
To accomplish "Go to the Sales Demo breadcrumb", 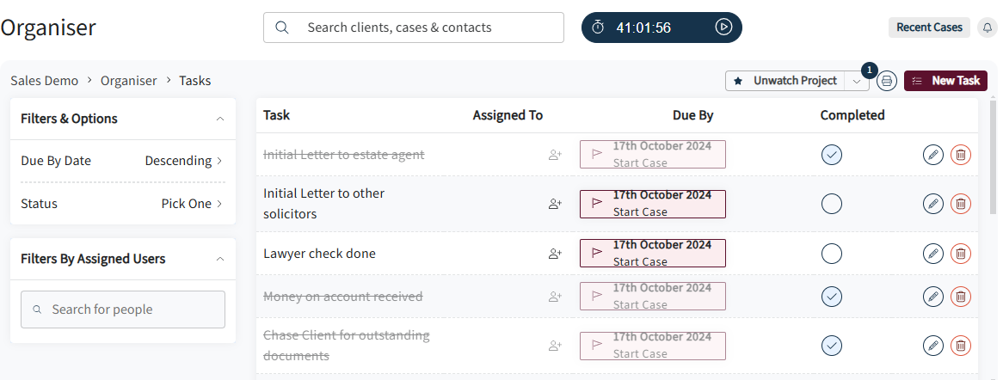I will pyautogui.click(x=44, y=81).
